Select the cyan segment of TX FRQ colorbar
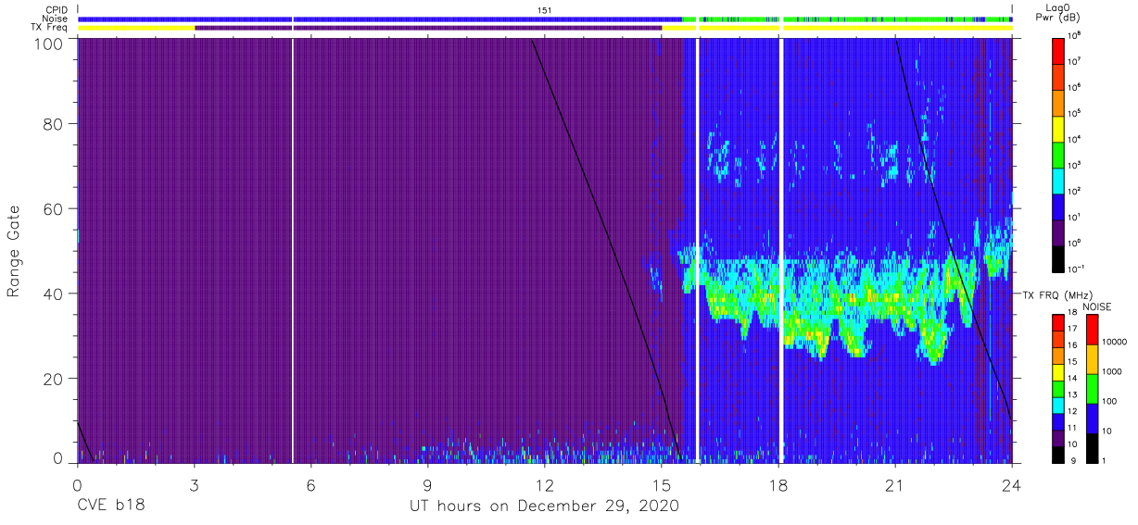This screenshot has height=525, width=1138. tap(1058, 404)
